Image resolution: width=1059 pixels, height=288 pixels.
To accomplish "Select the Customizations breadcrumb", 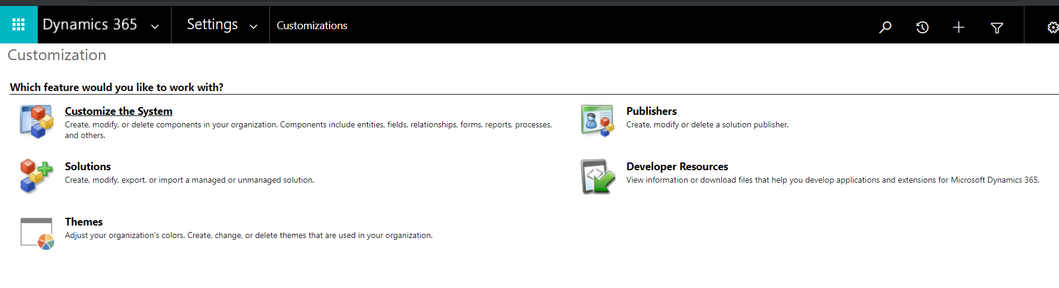I will point(312,26).
